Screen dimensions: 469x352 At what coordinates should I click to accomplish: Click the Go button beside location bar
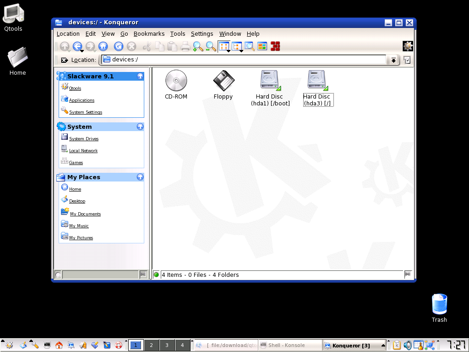click(407, 60)
